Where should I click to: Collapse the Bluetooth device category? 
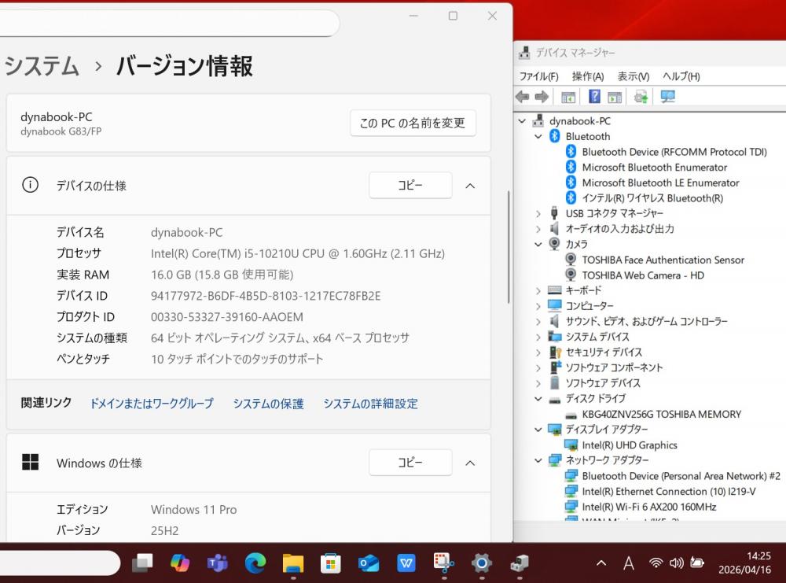[x=538, y=137]
